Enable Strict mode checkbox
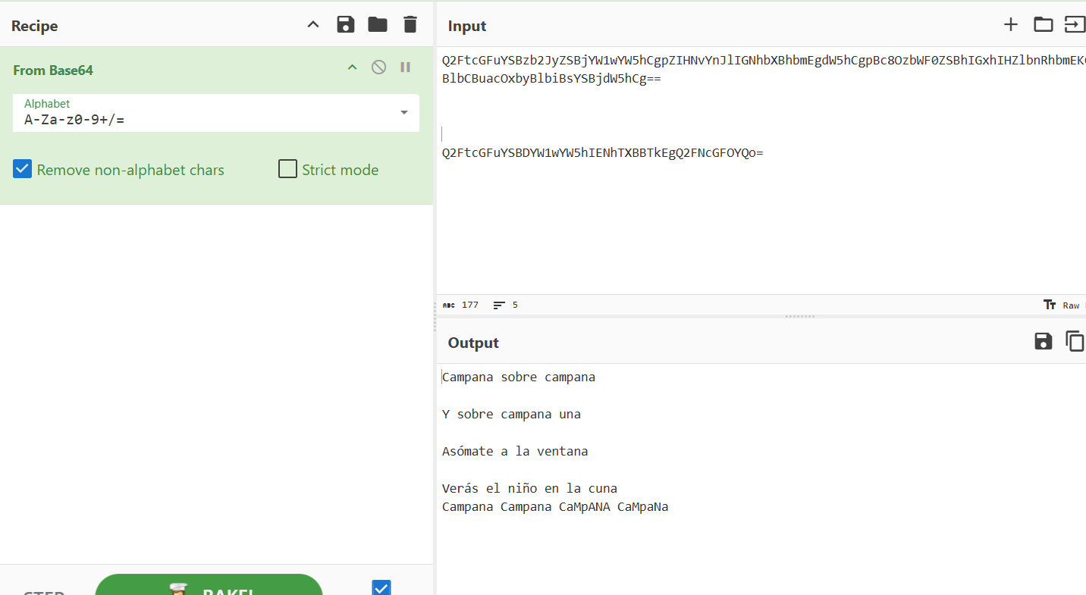Screen dimensions: 1086x595 point(287,169)
